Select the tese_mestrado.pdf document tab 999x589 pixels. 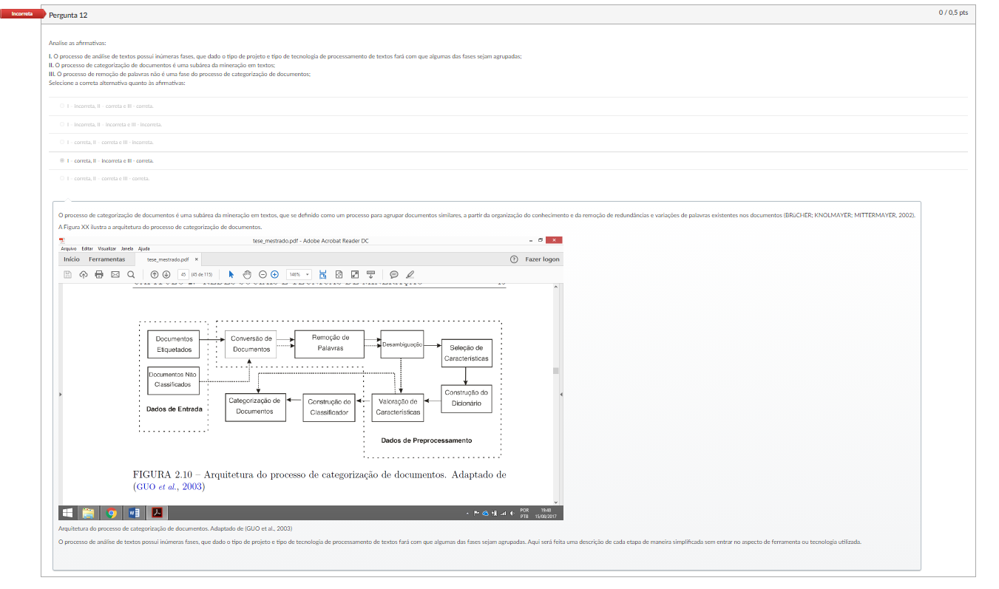pyautogui.click(x=168, y=259)
